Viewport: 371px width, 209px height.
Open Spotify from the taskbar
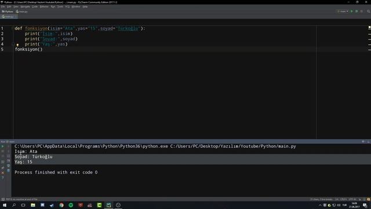(71, 205)
